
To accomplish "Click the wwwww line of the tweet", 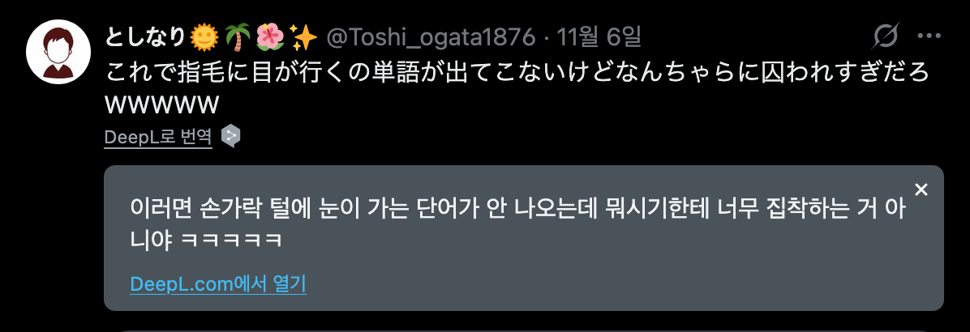I will coord(162,105).
